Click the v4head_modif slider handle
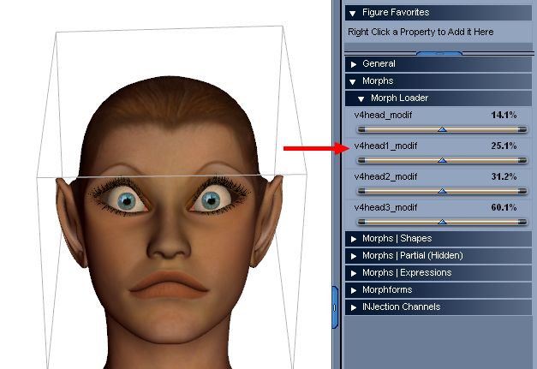 click(x=442, y=129)
